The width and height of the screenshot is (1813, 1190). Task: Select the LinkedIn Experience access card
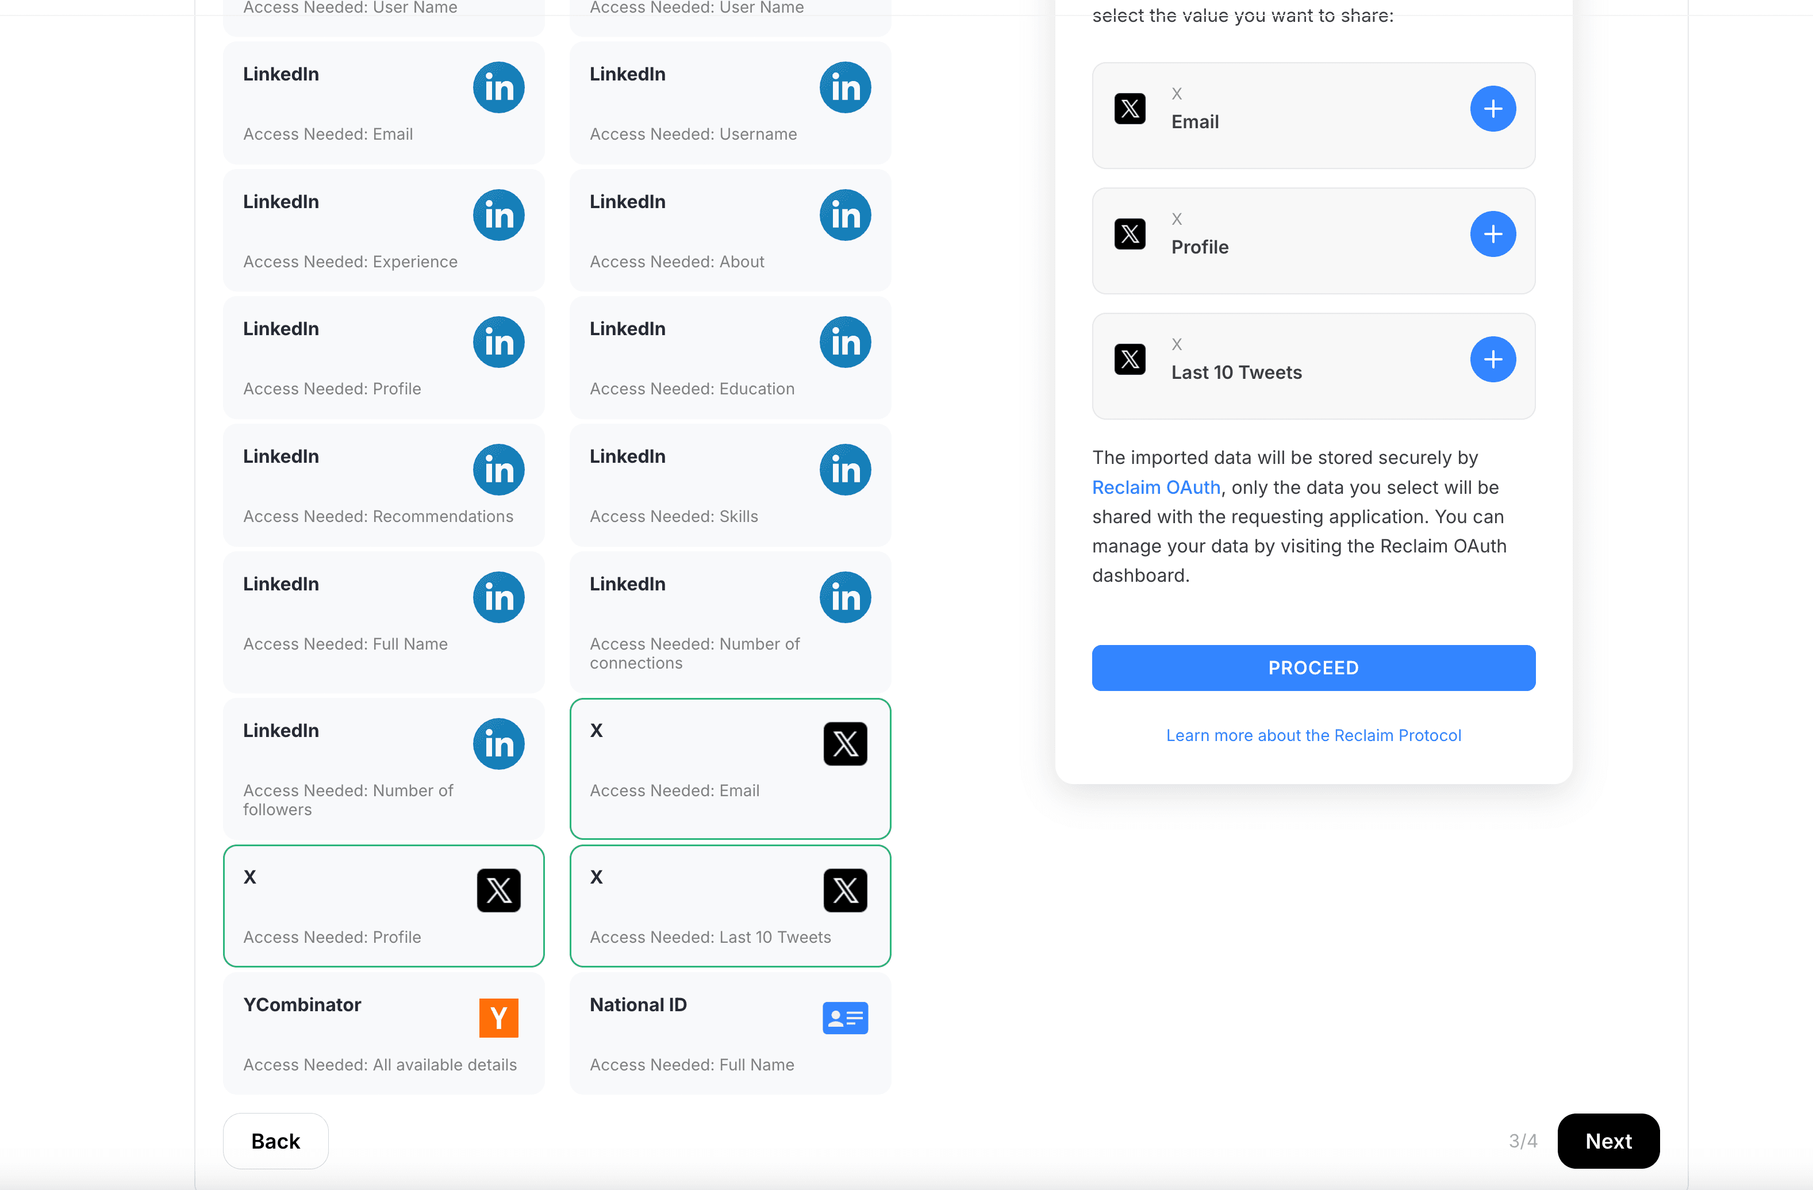coord(384,230)
